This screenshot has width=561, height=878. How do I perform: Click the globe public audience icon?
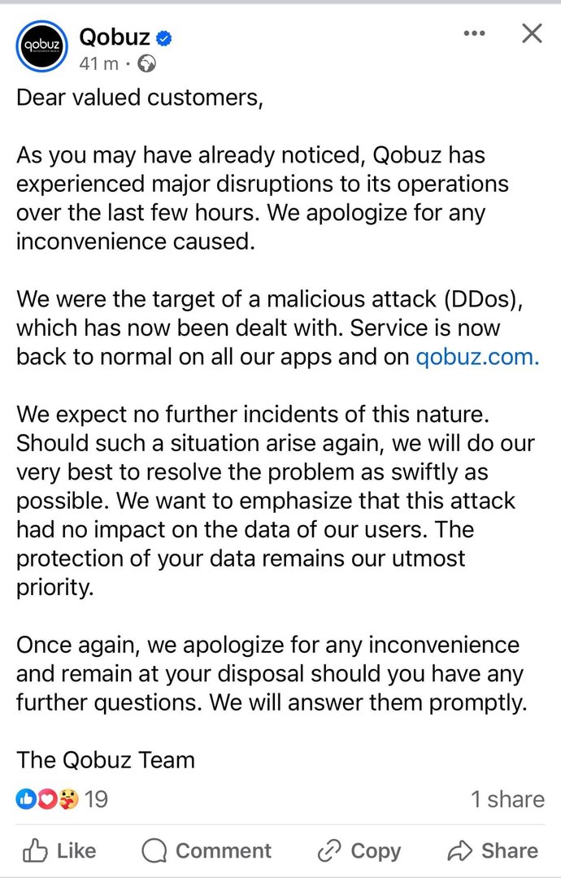coord(147,63)
